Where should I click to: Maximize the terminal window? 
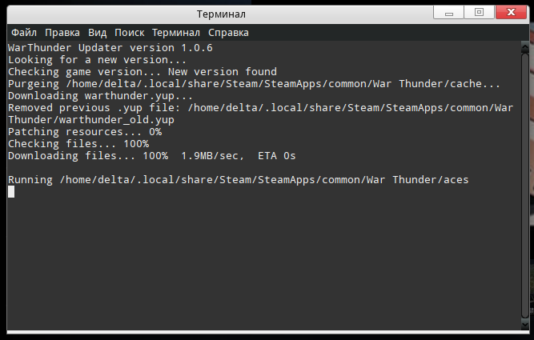480,12
